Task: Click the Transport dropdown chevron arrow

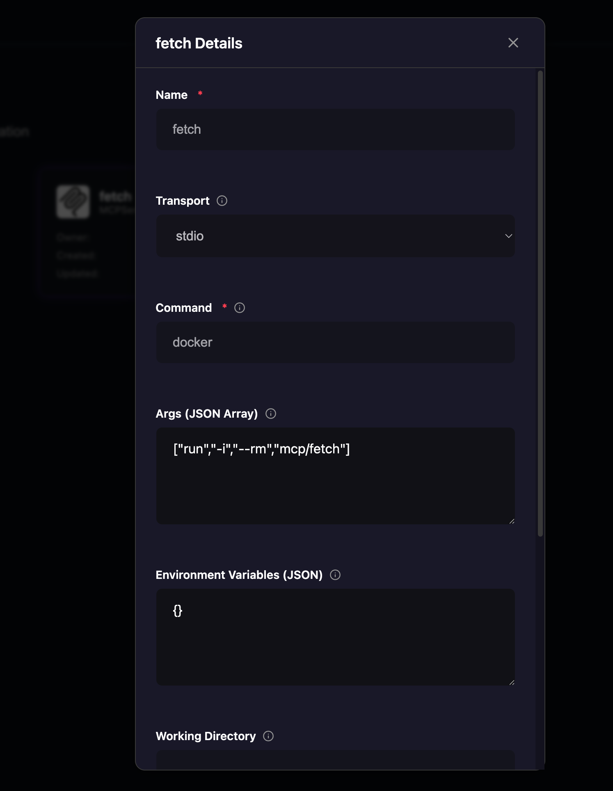Action: [509, 236]
